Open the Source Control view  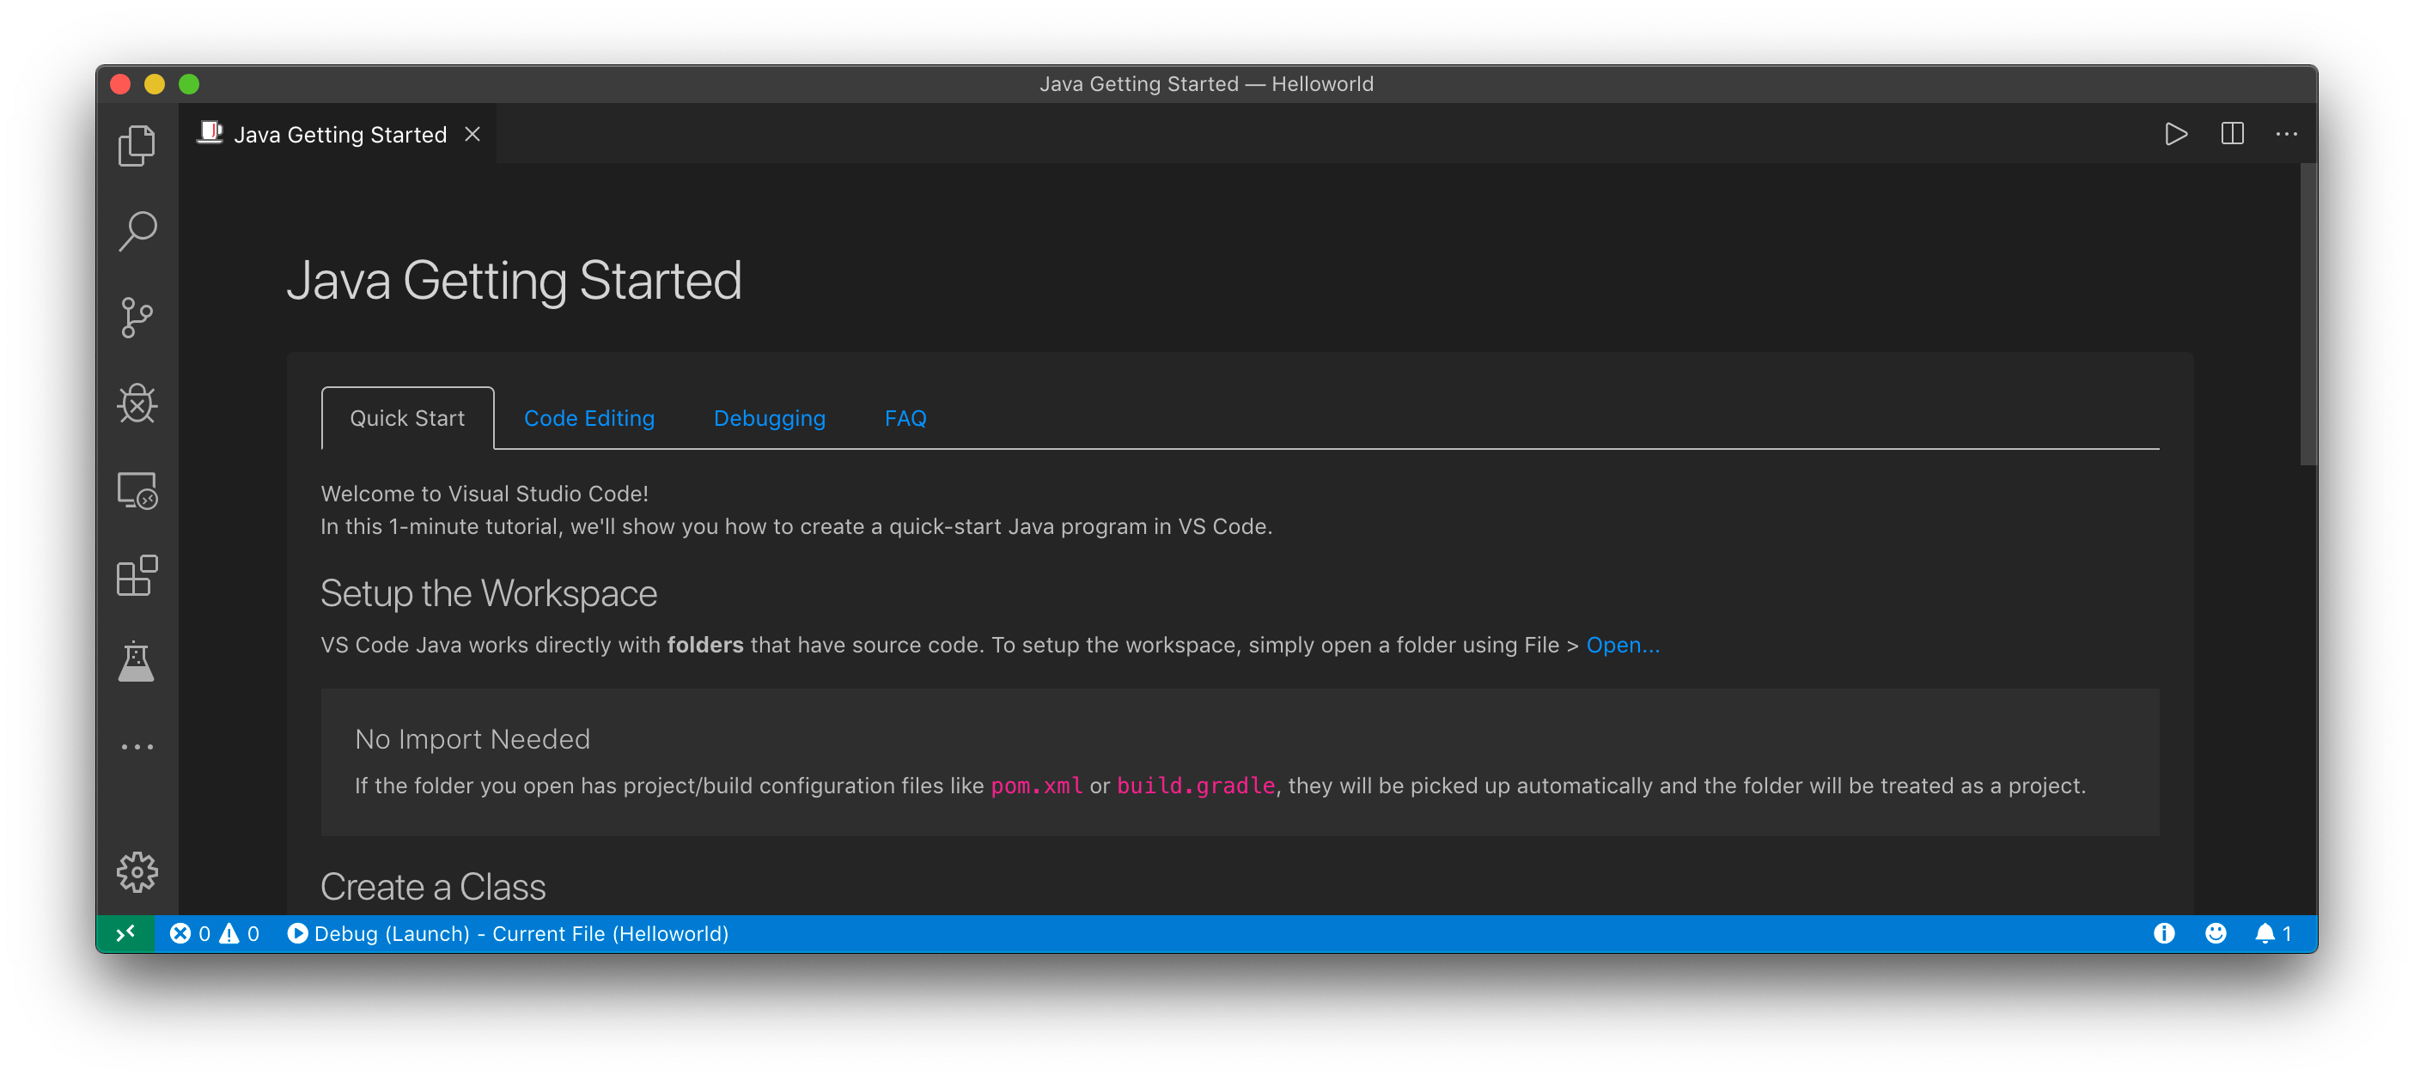point(137,318)
